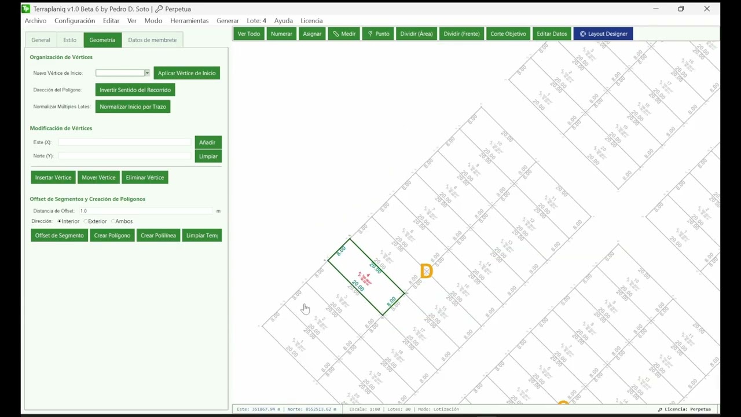Click the orange D block marker on map

pos(426,271)
